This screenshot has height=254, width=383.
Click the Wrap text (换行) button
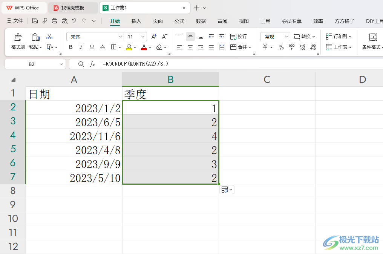239,37
